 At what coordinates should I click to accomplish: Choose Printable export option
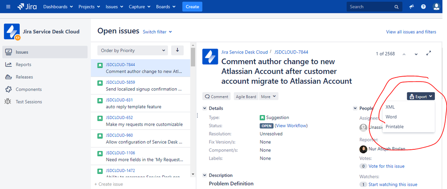[x=409, y=127]
